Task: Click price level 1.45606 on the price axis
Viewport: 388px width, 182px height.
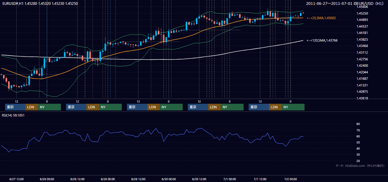Action: click(362, 7)
